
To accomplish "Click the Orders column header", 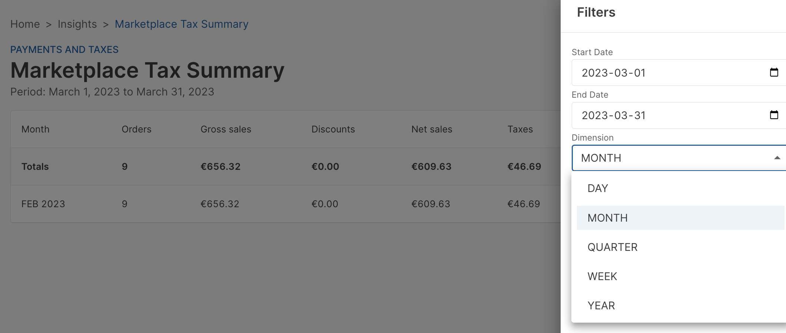I will tap(136, 129).
